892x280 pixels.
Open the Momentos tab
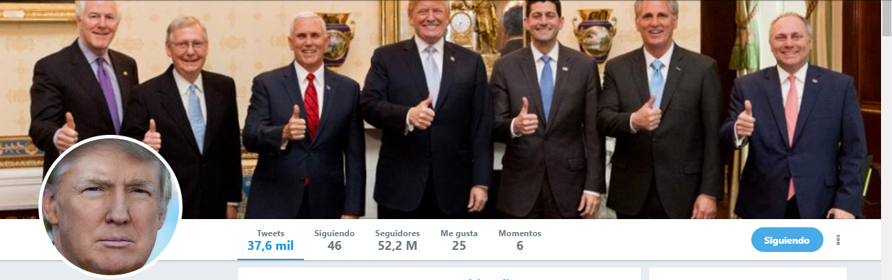click(x=519, y=240)
